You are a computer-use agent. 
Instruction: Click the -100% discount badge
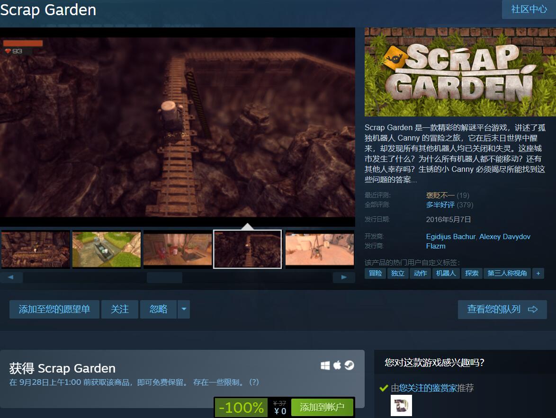(x=241, y=408)
